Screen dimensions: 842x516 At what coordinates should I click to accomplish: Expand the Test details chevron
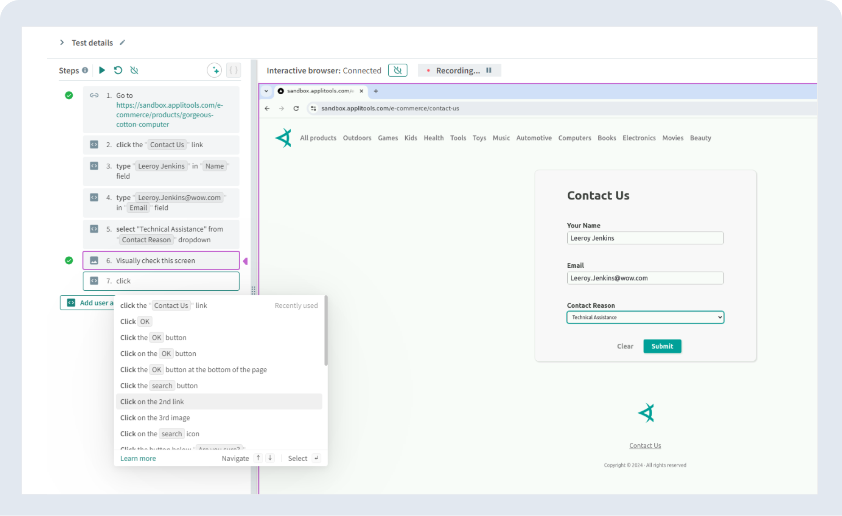click(x=62, y=43)
